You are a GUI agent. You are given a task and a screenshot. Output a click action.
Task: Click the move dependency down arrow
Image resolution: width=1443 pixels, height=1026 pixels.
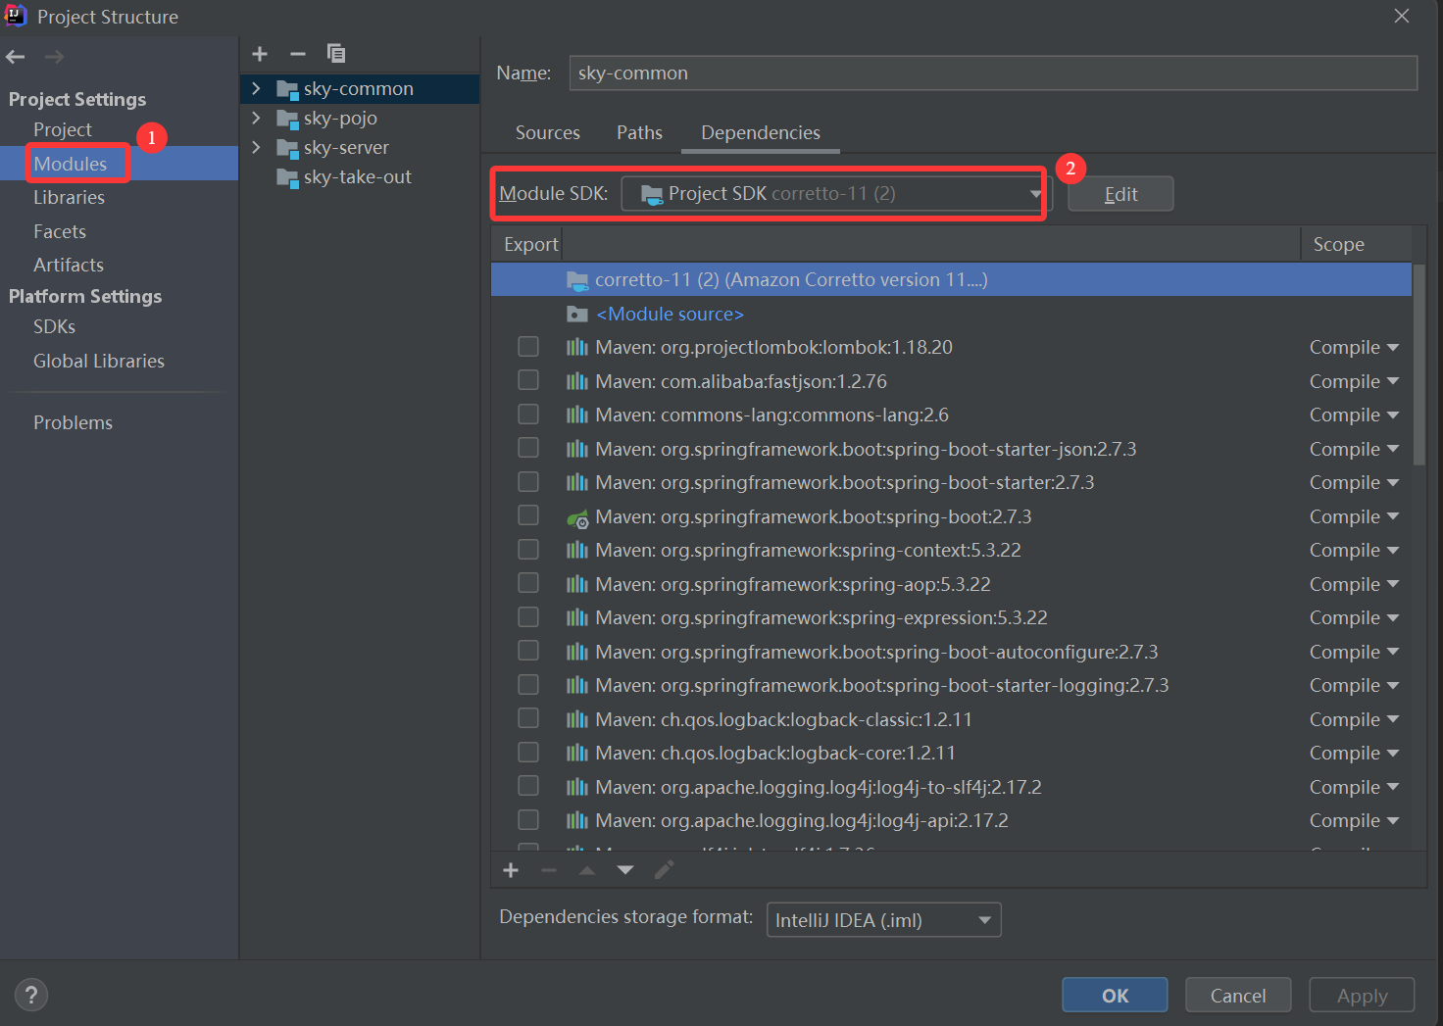coord(625,870)
